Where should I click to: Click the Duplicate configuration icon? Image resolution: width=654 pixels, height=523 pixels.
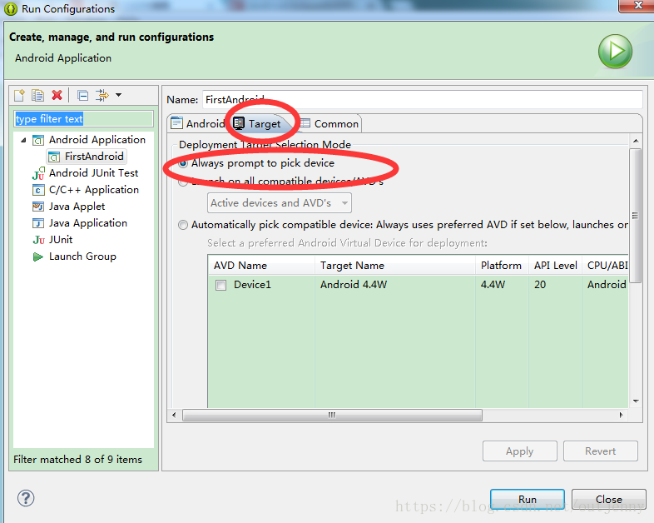[x=38, y=96]
